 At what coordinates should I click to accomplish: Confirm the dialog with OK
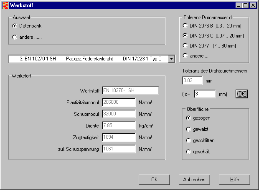pos(154,180)
